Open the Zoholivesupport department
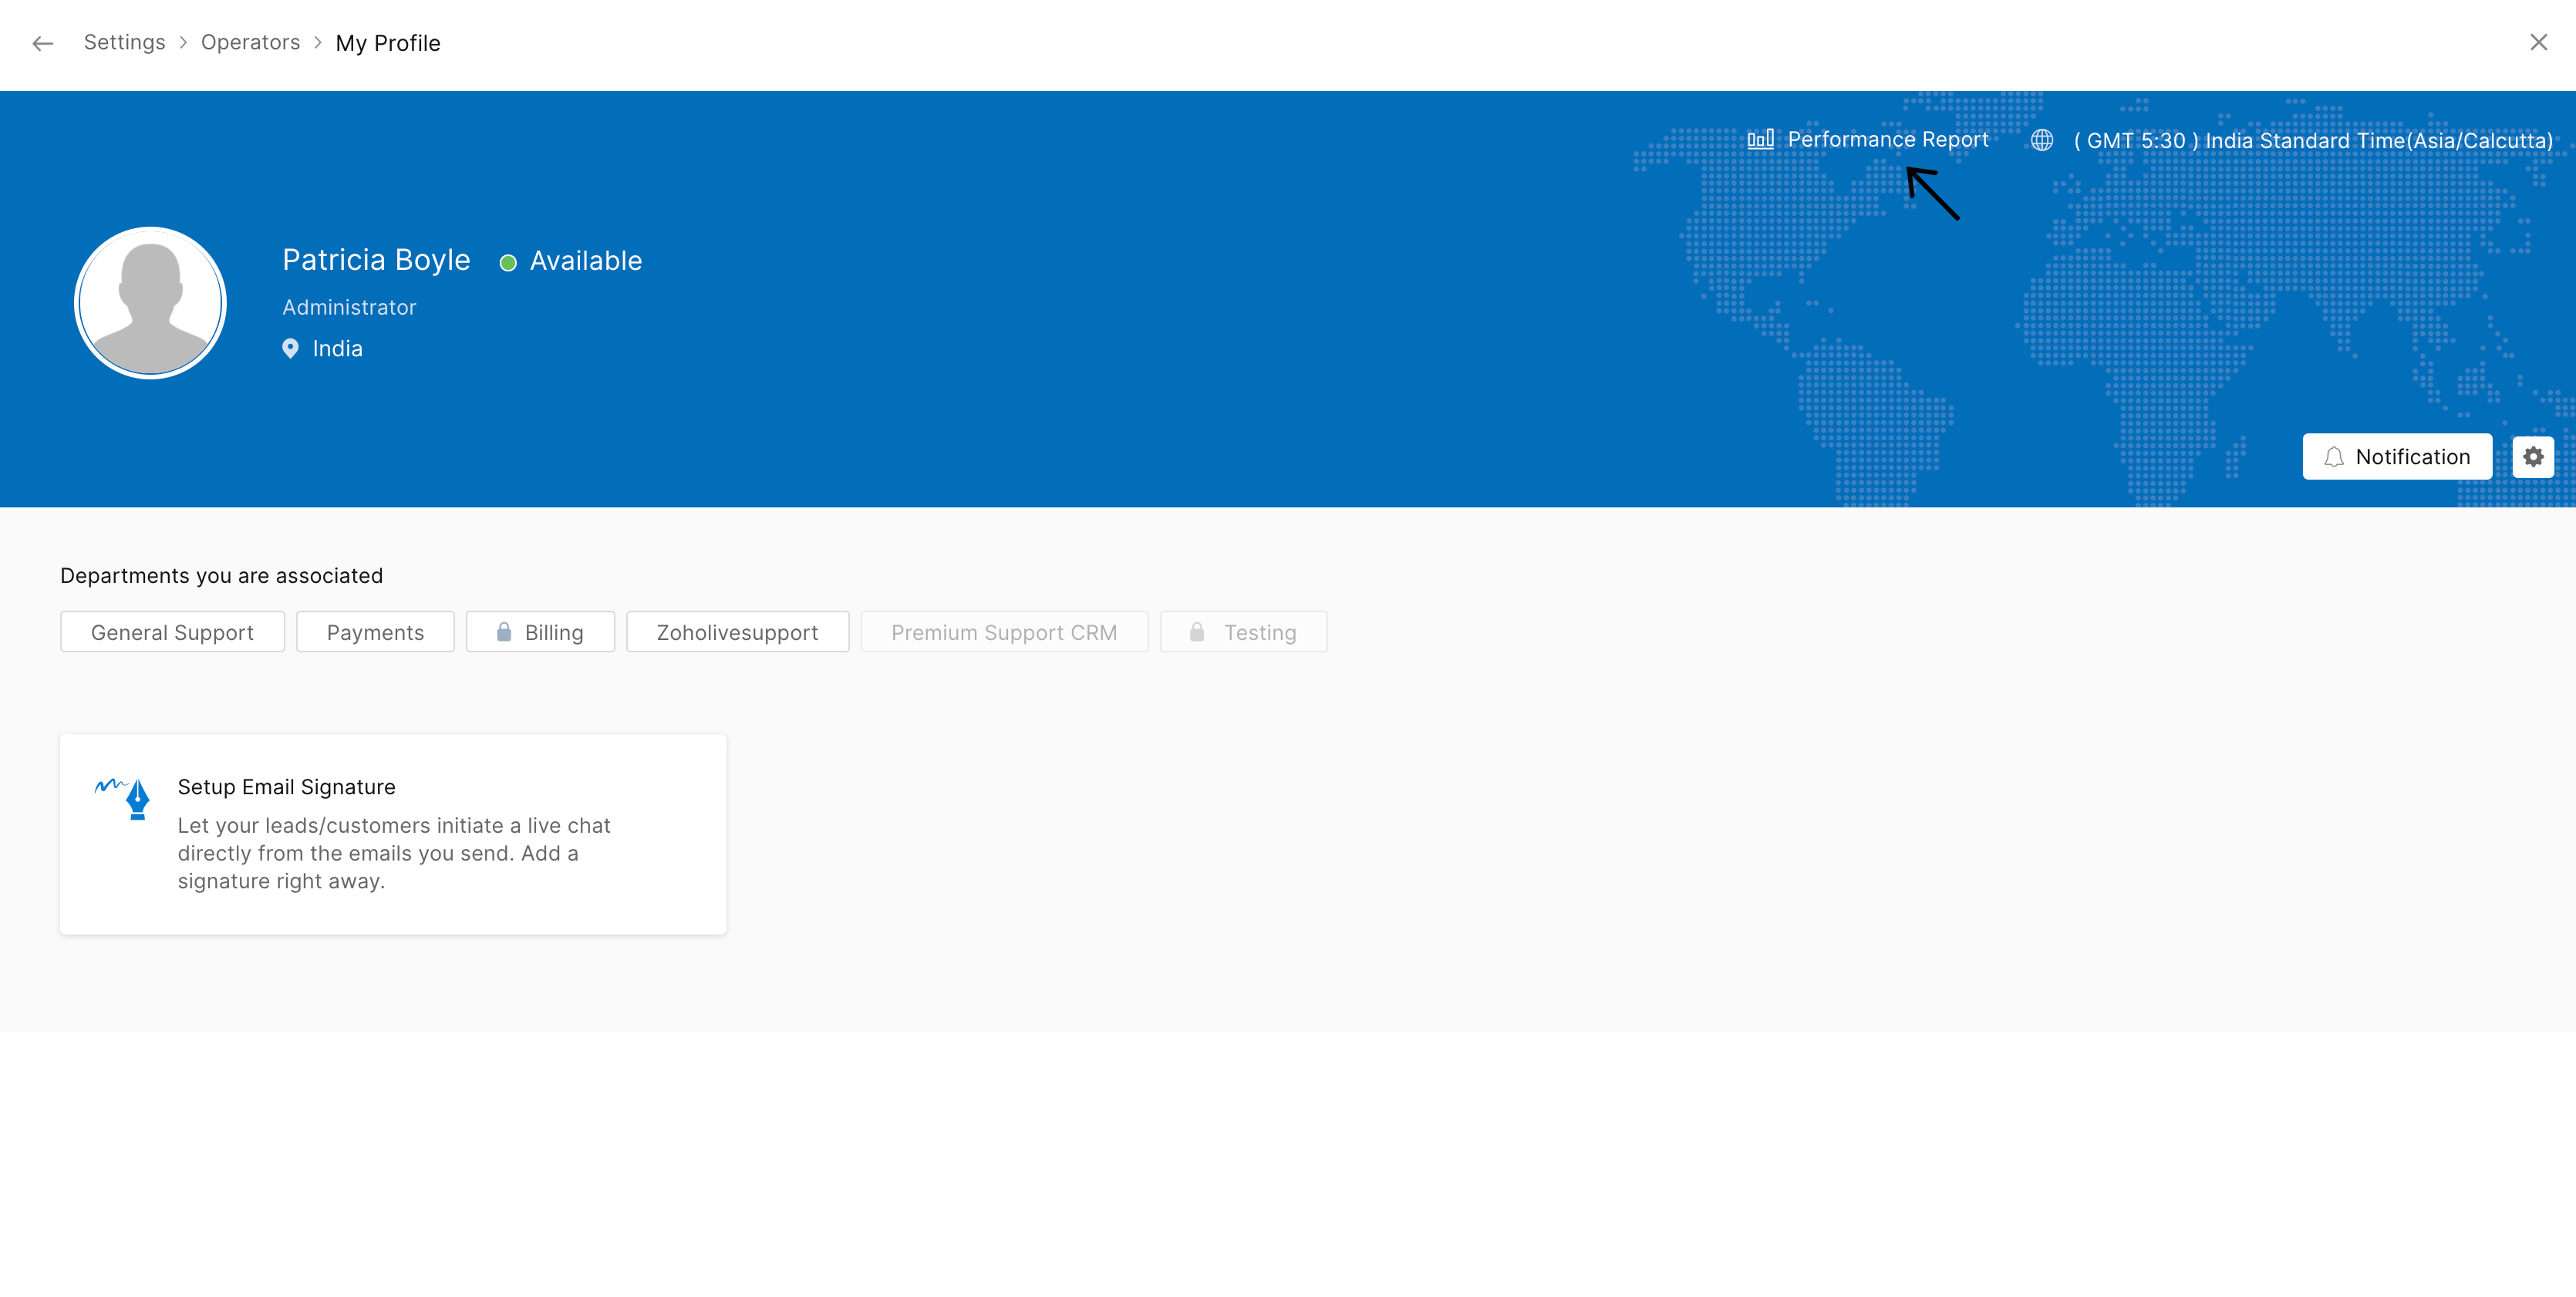This screenshot has height=1297, width=2576. [737, 632]
